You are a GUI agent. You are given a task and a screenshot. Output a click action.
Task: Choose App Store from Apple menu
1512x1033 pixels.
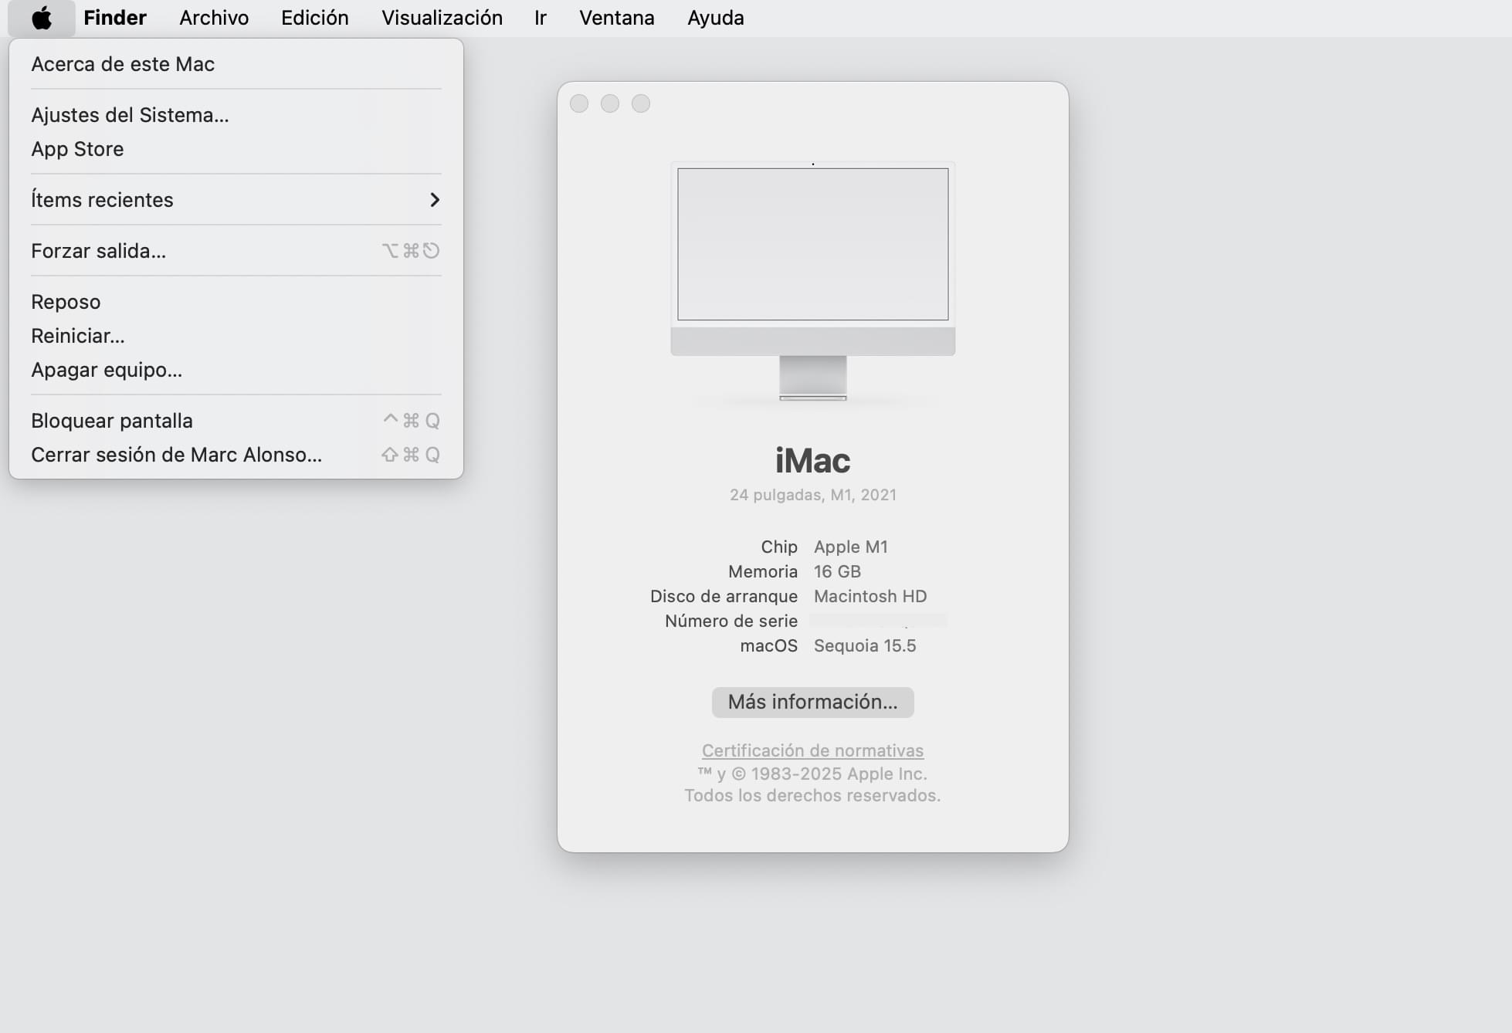[x=236, y=149]
